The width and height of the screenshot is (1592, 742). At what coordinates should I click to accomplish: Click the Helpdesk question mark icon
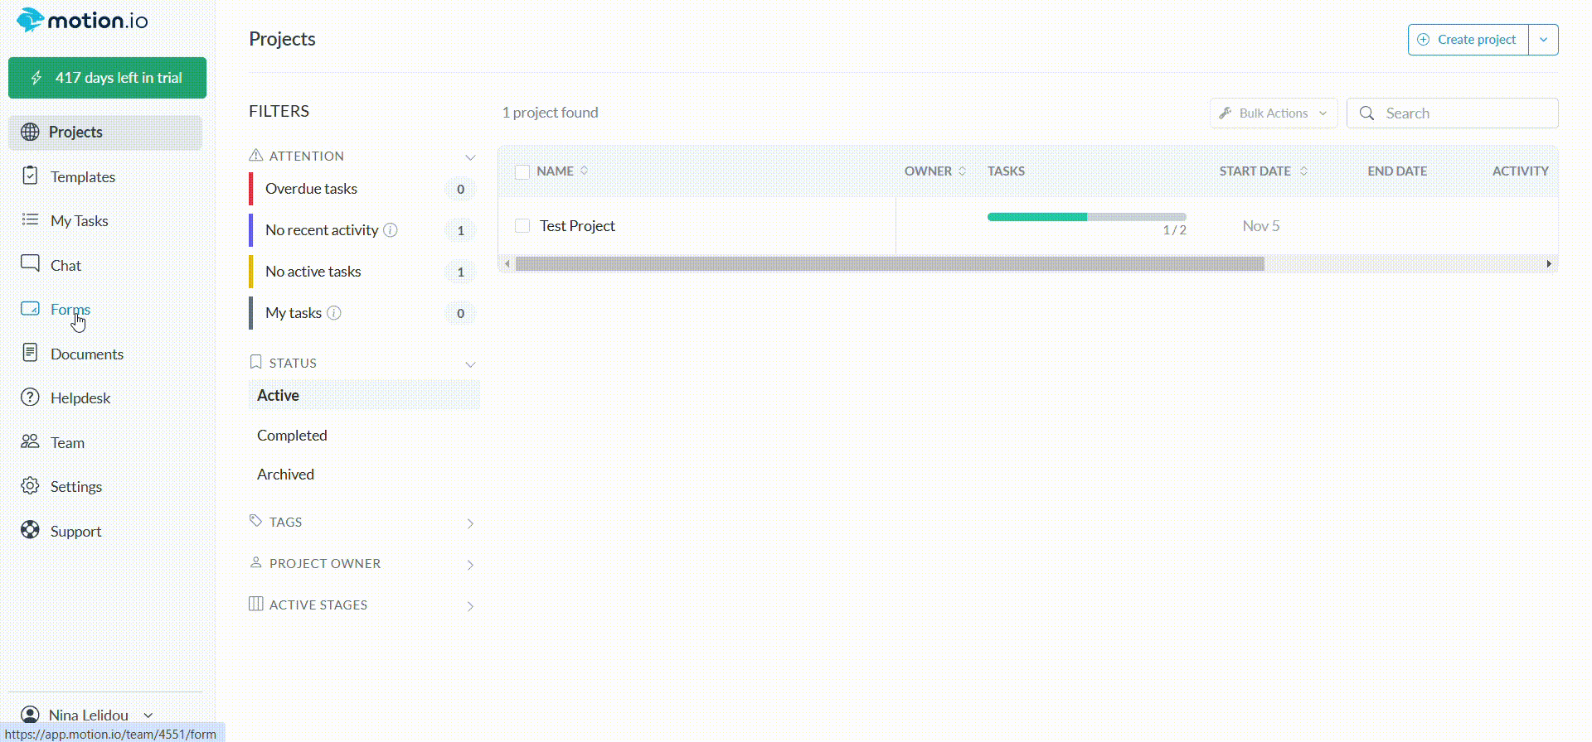click(30, 397)
